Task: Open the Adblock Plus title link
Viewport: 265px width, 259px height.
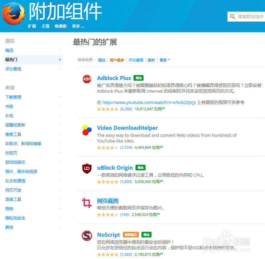Action: click(x=114, y=78)
